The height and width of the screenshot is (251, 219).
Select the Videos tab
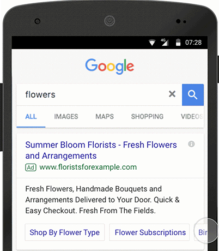(192, 117)
